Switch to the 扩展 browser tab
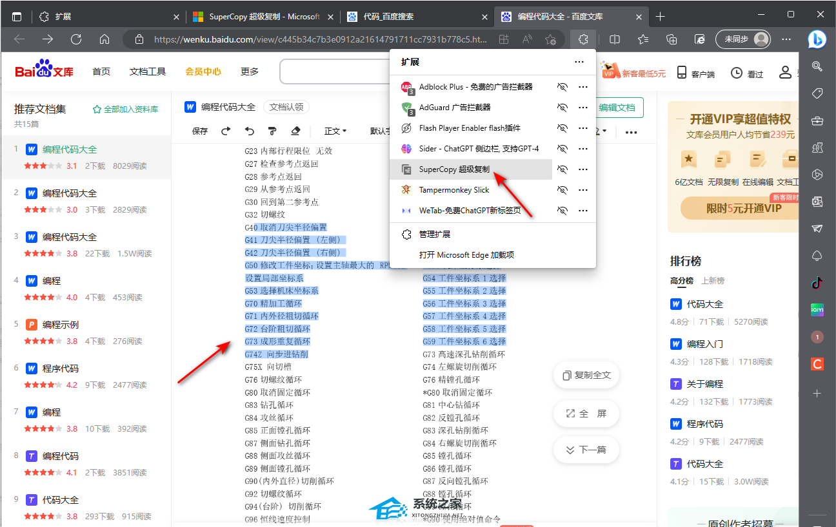The image size is (836, 527). click(x=108, y=17)
